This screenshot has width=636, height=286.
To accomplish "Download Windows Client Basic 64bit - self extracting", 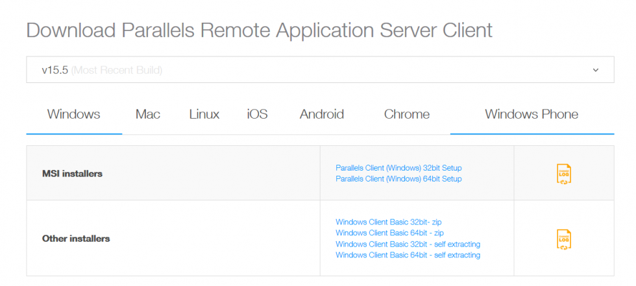I will tap(408, 256).
